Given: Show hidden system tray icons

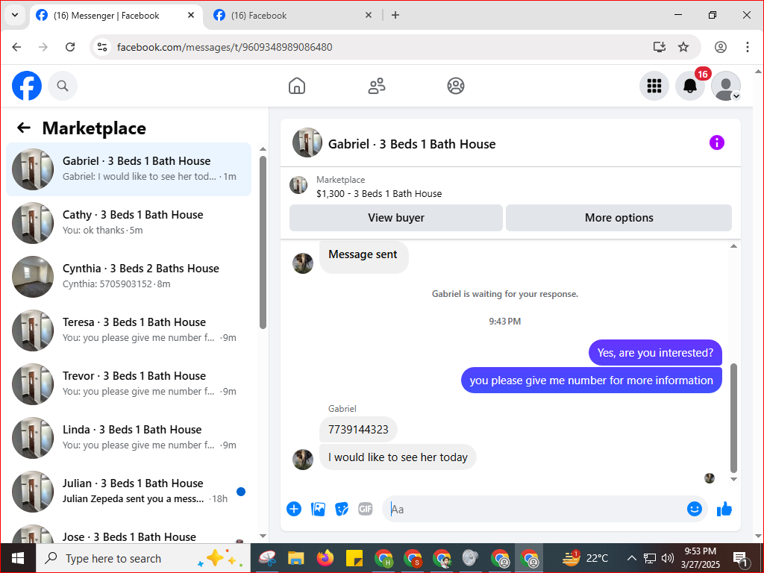Looking at the screenshot, I should point(631,558).
